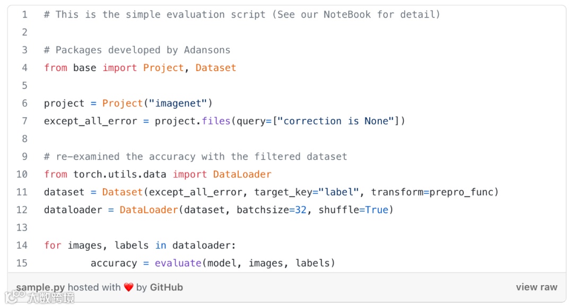
Task: Click the word 'Adansons' in the comment
Action: (x=207, y=50)
